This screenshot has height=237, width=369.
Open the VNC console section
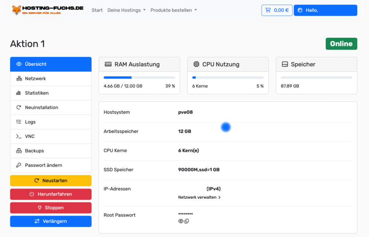[x=51, y=136]
